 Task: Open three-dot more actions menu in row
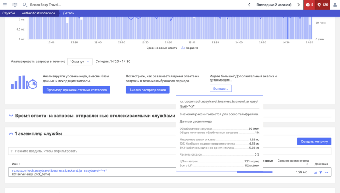pos(326,173)
